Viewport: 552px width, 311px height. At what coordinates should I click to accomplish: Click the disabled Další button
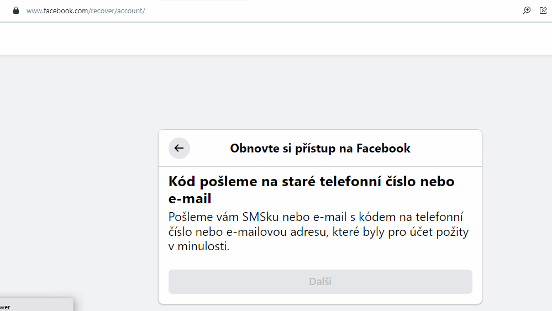pos(320,282)
